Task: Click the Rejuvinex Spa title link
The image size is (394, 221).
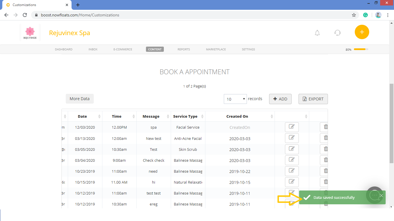Action: (70, 33)
